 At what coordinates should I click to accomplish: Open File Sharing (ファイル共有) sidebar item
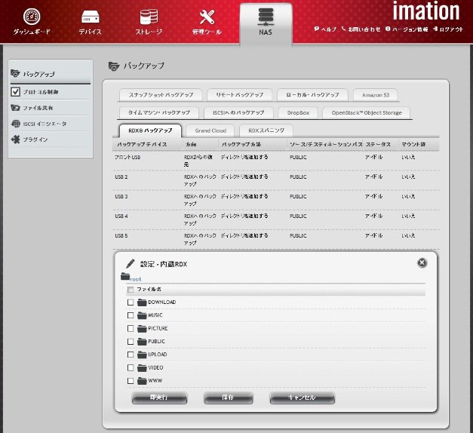point(50,108)
